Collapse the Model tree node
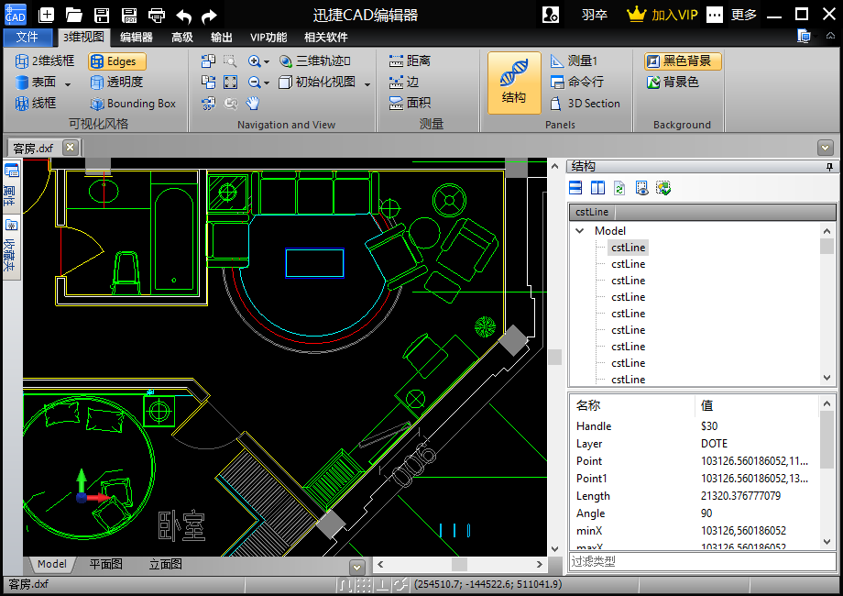Image resolution: width=843 pixels, height=596 pixels. pyautogui.click(x=579, y=231)
